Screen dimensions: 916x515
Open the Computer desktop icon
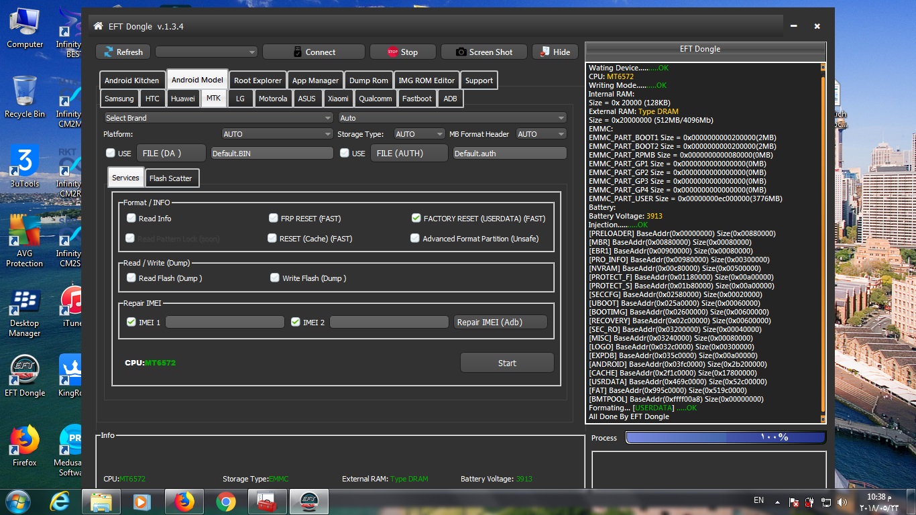tap(25, 28)
